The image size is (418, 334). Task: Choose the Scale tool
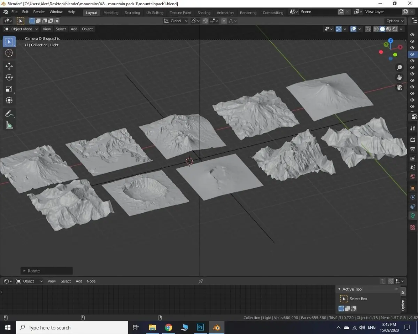pyautogui.click(x=9, y=89)
